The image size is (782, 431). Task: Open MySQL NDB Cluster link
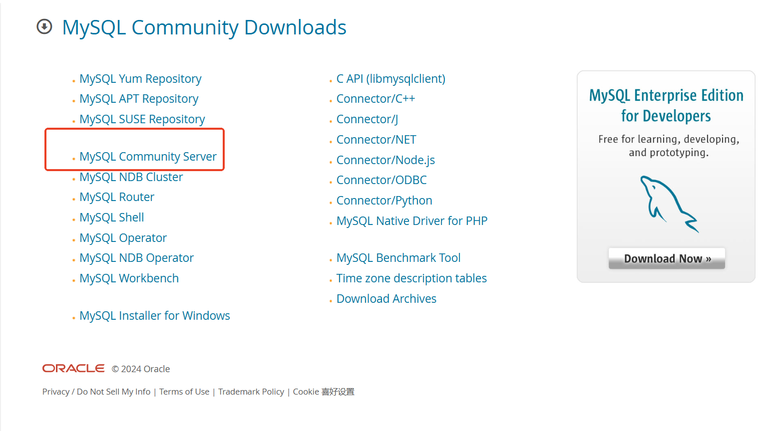pos(131,177)
